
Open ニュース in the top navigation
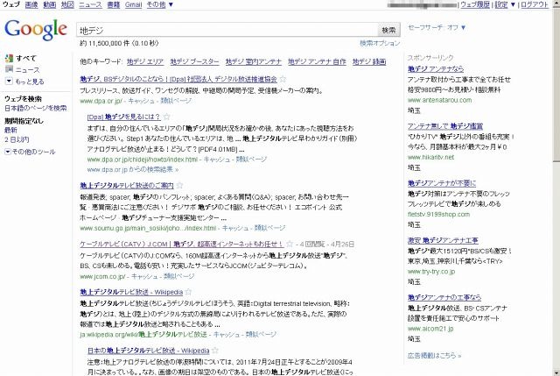point(90,4)
